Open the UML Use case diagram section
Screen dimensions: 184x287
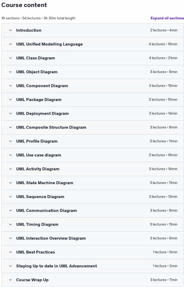pos(93,155)
